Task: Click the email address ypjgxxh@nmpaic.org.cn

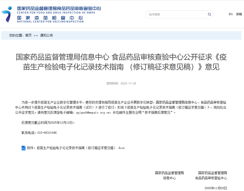Action: pyautogui.click(x=93, y=112)
